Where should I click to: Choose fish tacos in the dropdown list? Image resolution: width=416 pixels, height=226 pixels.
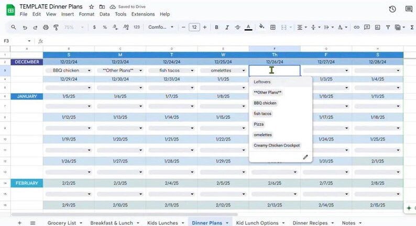coord(262,114)
